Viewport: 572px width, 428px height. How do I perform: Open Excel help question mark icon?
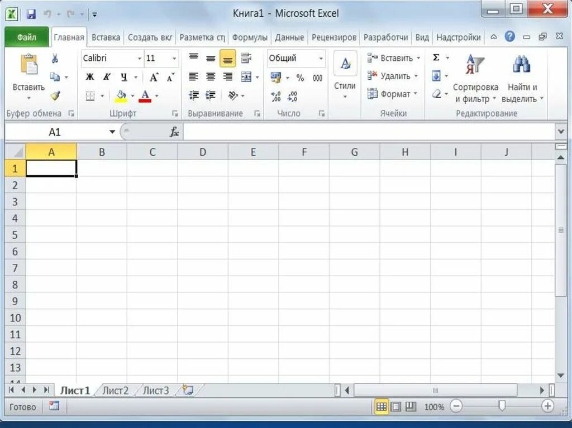(x=509, y=36)
